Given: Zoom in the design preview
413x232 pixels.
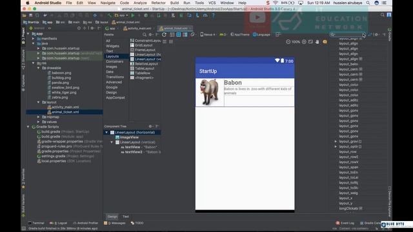Looking at the screenshot, I should click(x=304, y=42).
